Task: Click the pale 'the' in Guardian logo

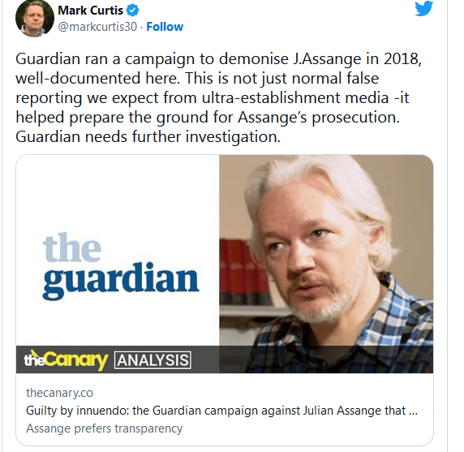Action: pyautogui.click(x=72, y=248)
